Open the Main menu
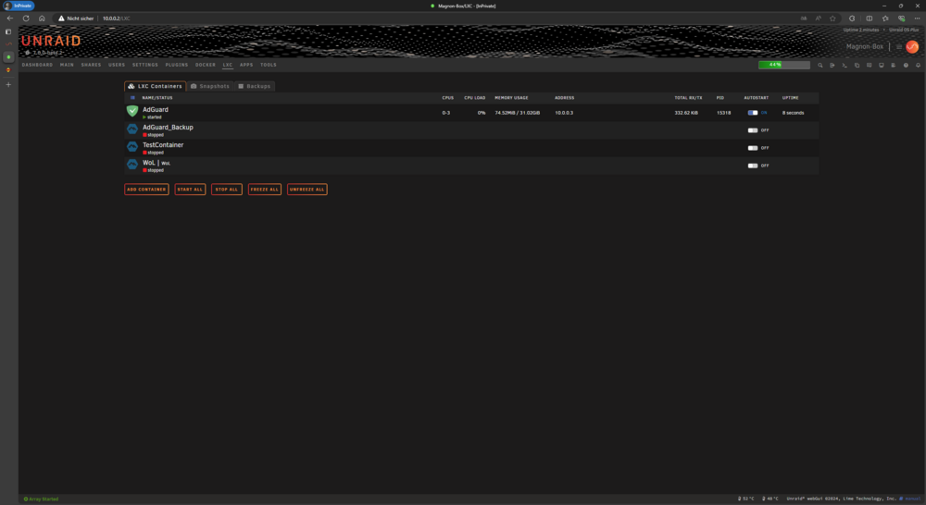This screenshot has height=505, width=926. (67, 65)
